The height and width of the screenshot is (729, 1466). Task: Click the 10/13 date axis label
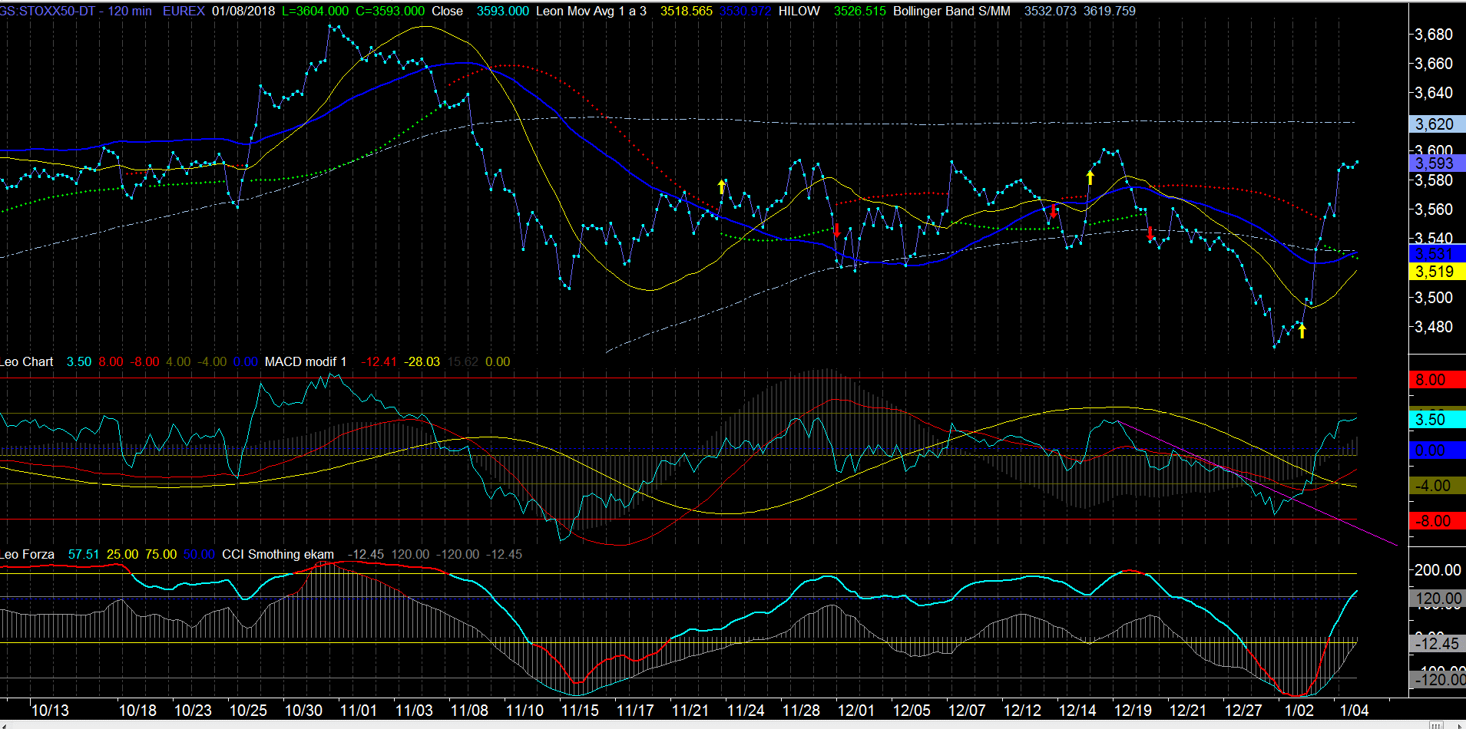(50, 710)
